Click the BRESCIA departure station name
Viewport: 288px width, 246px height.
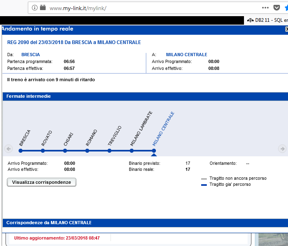pos(30,55)
